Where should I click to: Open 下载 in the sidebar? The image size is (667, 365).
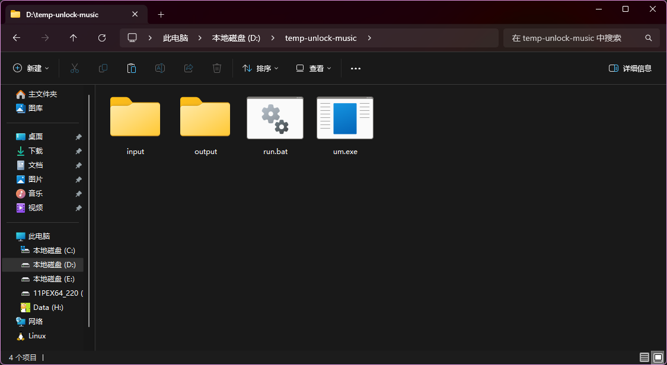click(36, 151)
